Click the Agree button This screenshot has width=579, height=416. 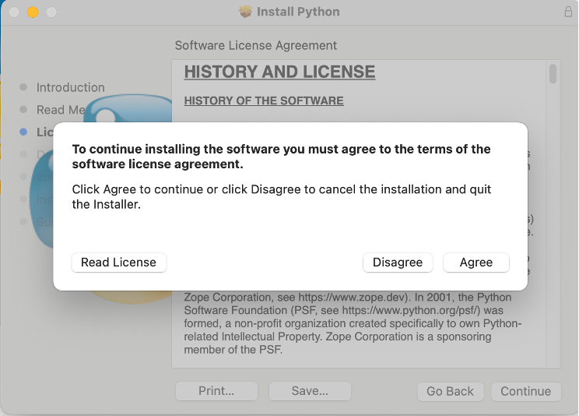[476, 263]
